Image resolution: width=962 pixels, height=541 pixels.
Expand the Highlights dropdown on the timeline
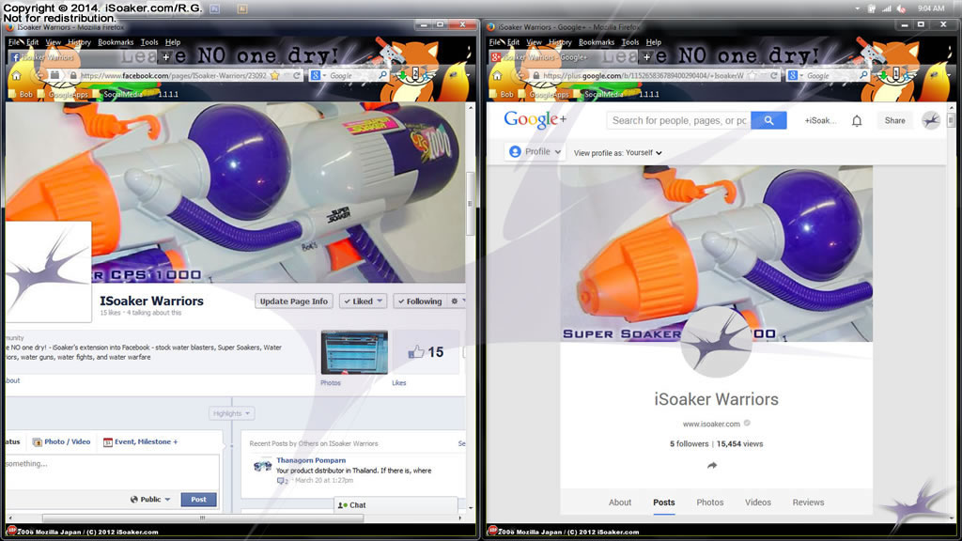(x=231, y=413)
